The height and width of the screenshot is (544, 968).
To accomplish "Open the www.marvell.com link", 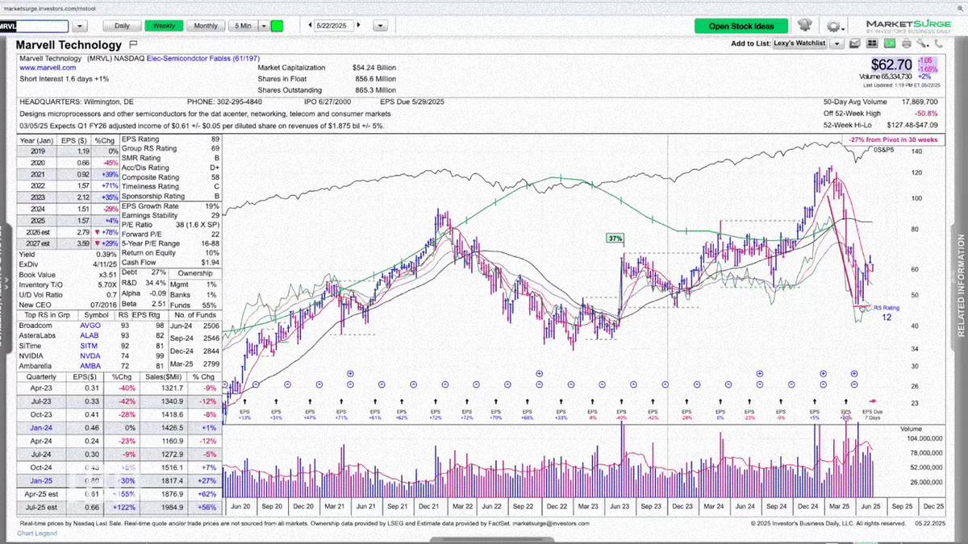I will pyautogui.click(x=47, y=69).
